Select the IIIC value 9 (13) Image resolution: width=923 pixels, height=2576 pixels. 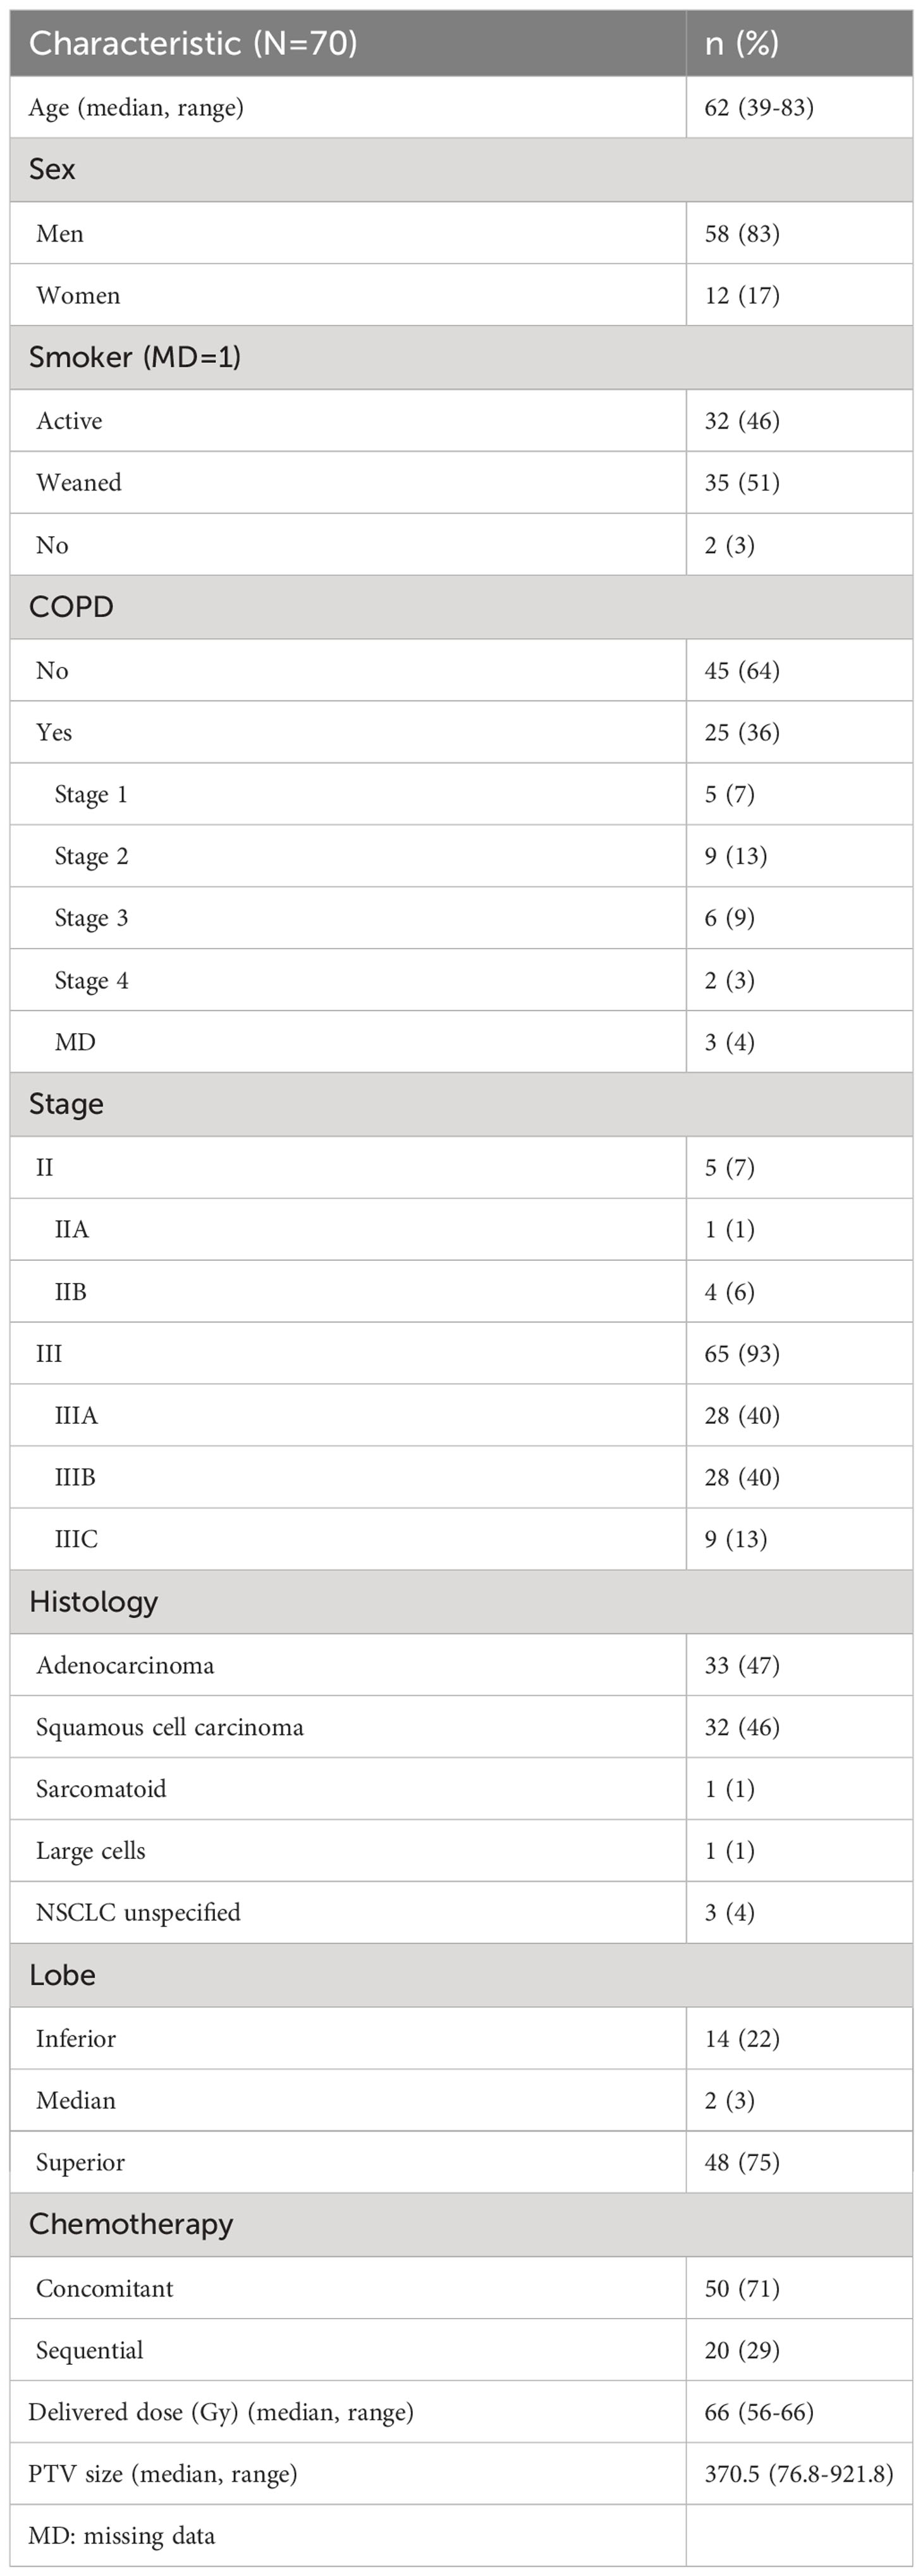point(736,1539)
